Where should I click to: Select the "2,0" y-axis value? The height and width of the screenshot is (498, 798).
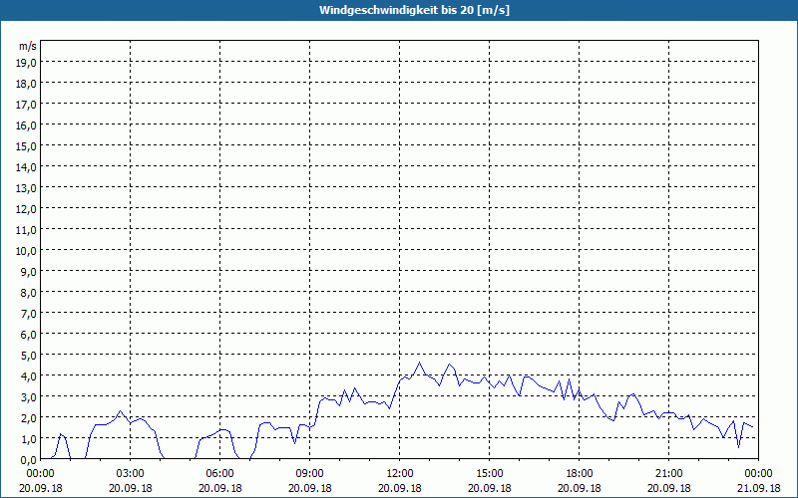[x=29, y=417]
